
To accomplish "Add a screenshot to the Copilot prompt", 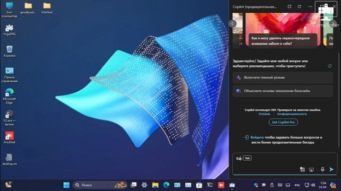I will click(x=311, y=169).
